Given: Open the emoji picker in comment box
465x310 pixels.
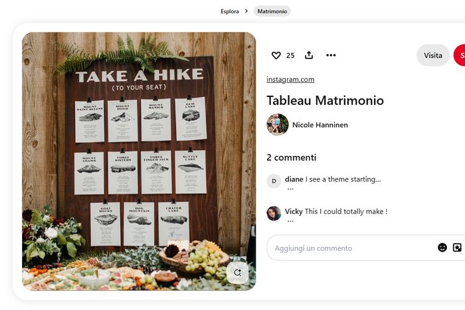Looking at the screenshot, I should 442,248.
